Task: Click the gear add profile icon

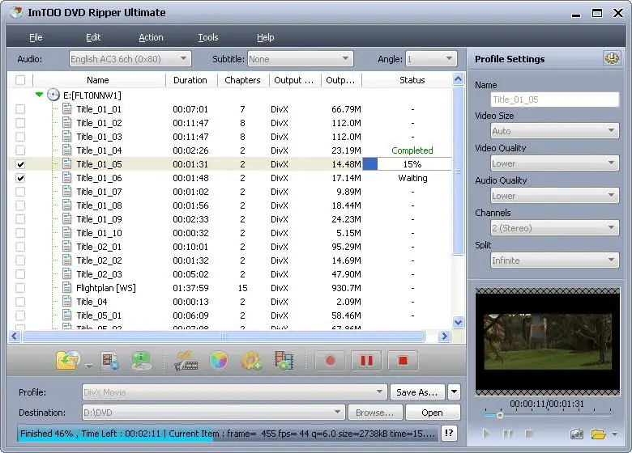Action: pos(250,361)
